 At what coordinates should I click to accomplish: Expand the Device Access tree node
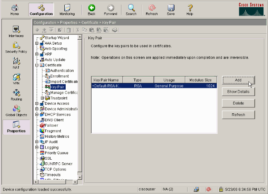point(37,103)
